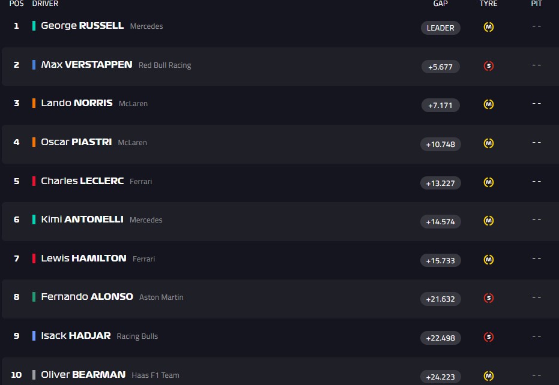
Task: Click Lando Norris's orange team color bar
Action: click(34, 103)
